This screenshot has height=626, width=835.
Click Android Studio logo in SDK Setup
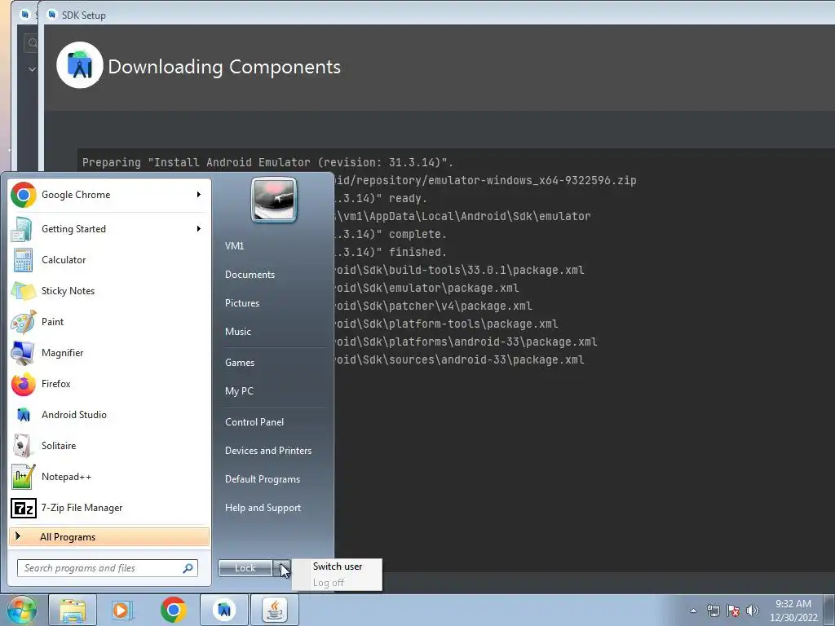[80, 65]
